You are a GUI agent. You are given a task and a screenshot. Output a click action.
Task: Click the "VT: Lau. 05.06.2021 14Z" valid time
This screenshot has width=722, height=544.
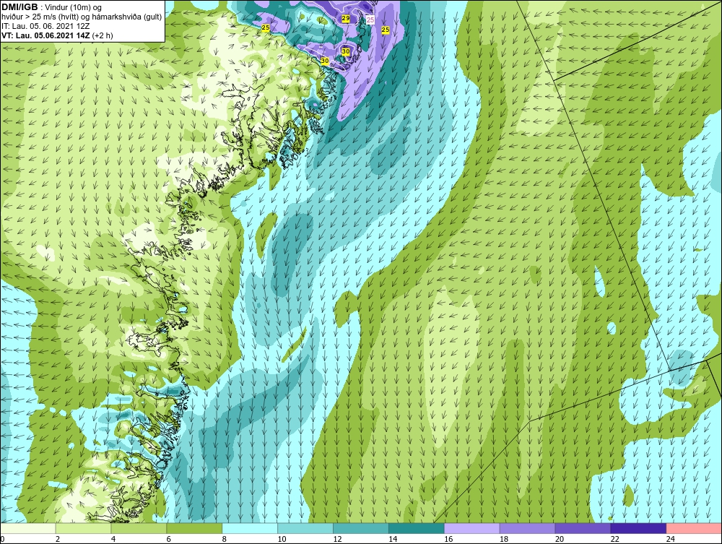pyautogui.click(x=45, y=35)
